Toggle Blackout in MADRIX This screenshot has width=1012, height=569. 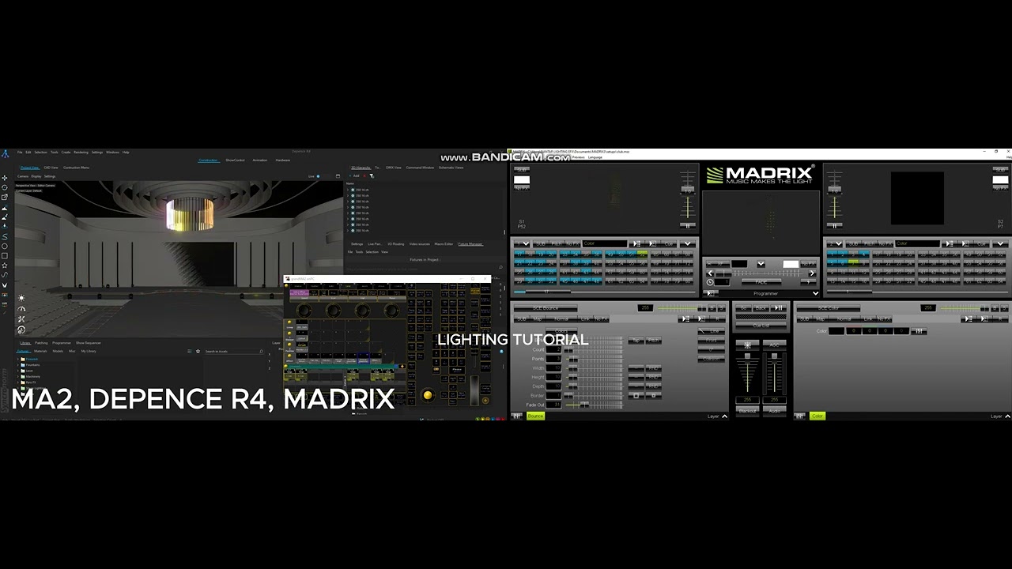[x=747, y=411]
